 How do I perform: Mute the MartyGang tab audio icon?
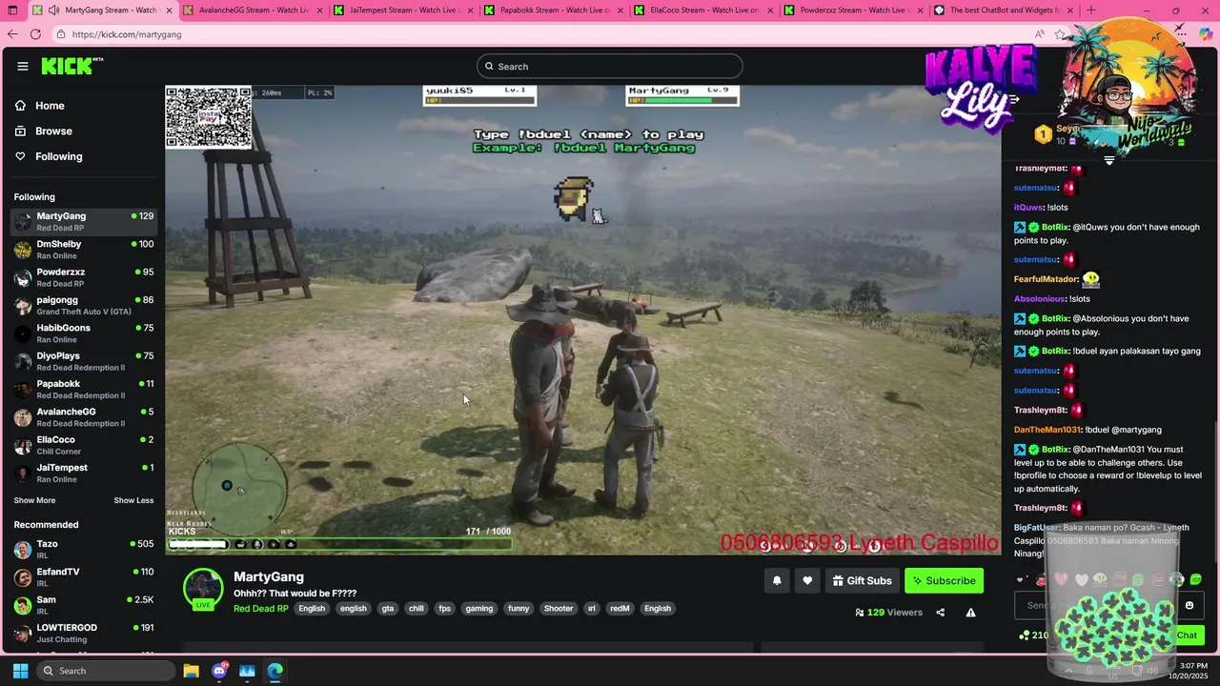(53, 10)
